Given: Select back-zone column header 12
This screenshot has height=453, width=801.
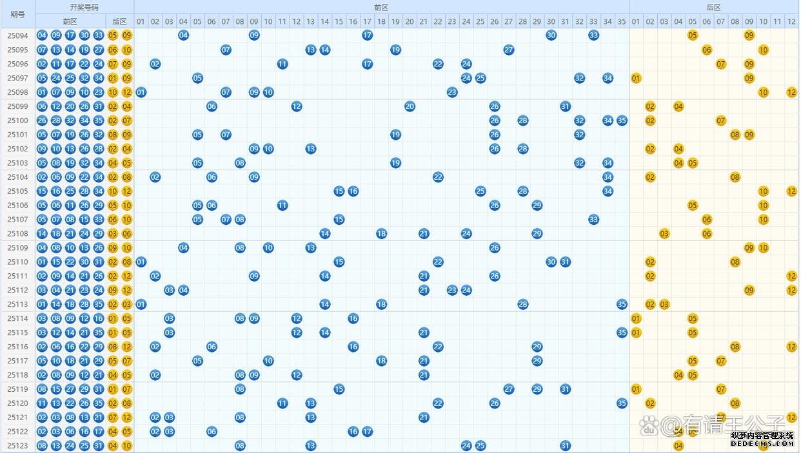Looking at the screenshot, I should click(792, 21).
